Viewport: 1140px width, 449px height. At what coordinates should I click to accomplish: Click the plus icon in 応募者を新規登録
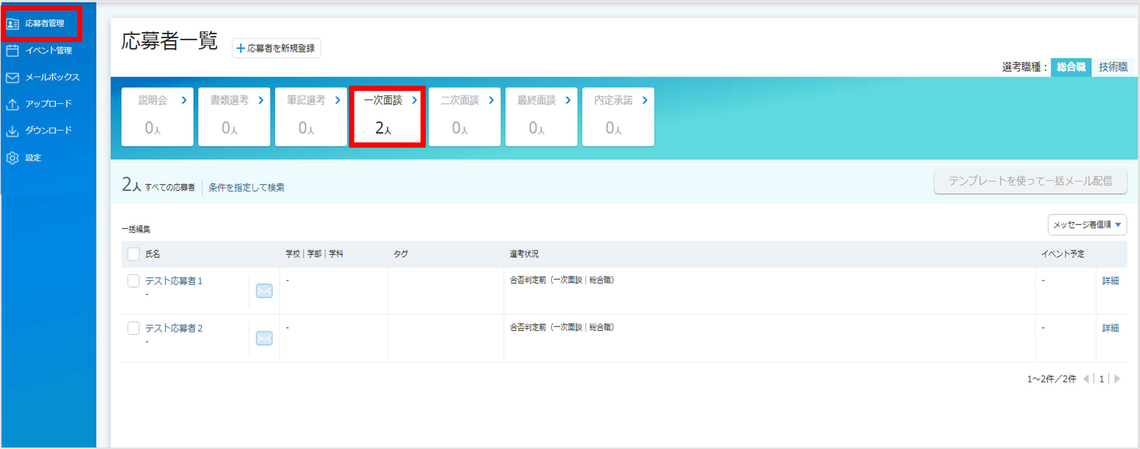pyautogui.click(x=241, y=48)
